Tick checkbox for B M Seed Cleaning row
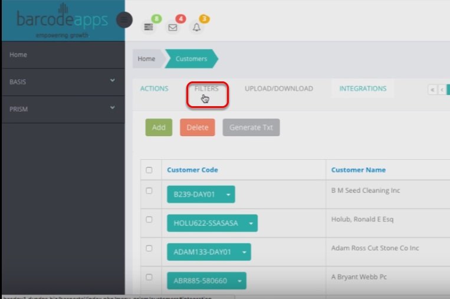This screenshot has height=299, width=450. coord(149,191)
